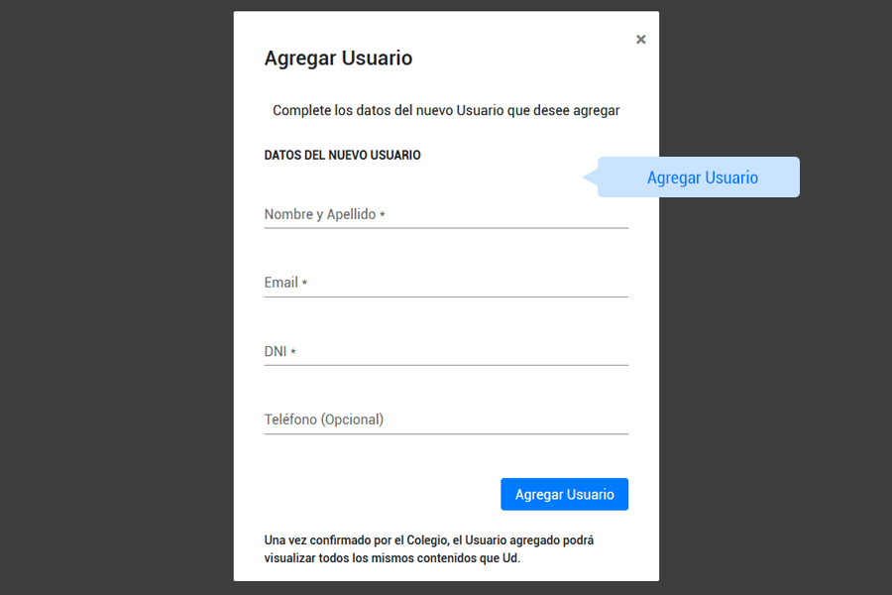892x595 pixels.
Task: Click the word '(Opcional)' in Teléfono label
Action: tap(352, 419)
